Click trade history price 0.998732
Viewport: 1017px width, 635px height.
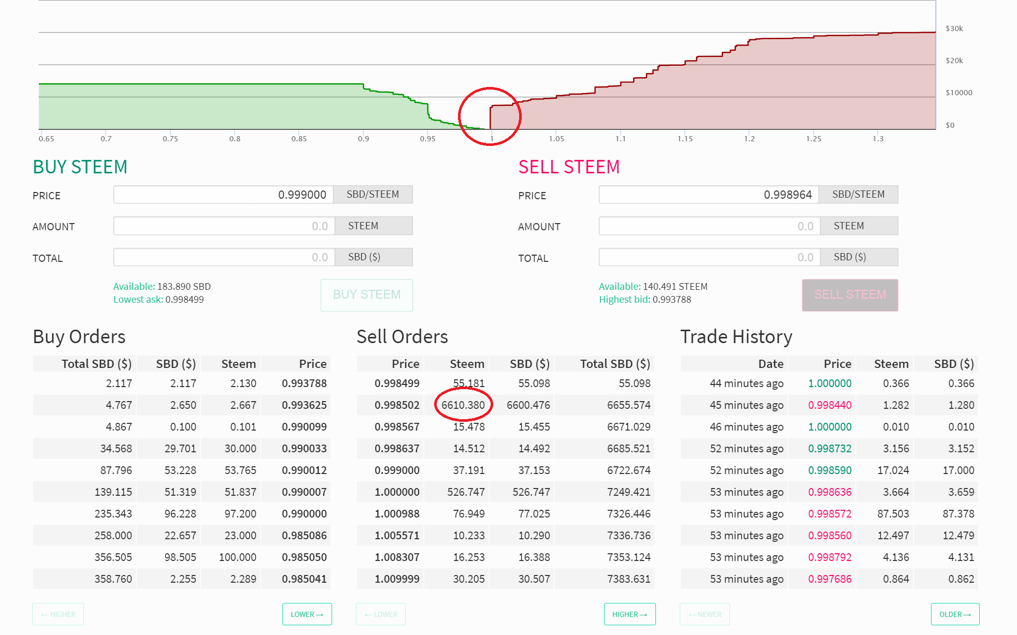pos(830,449)
